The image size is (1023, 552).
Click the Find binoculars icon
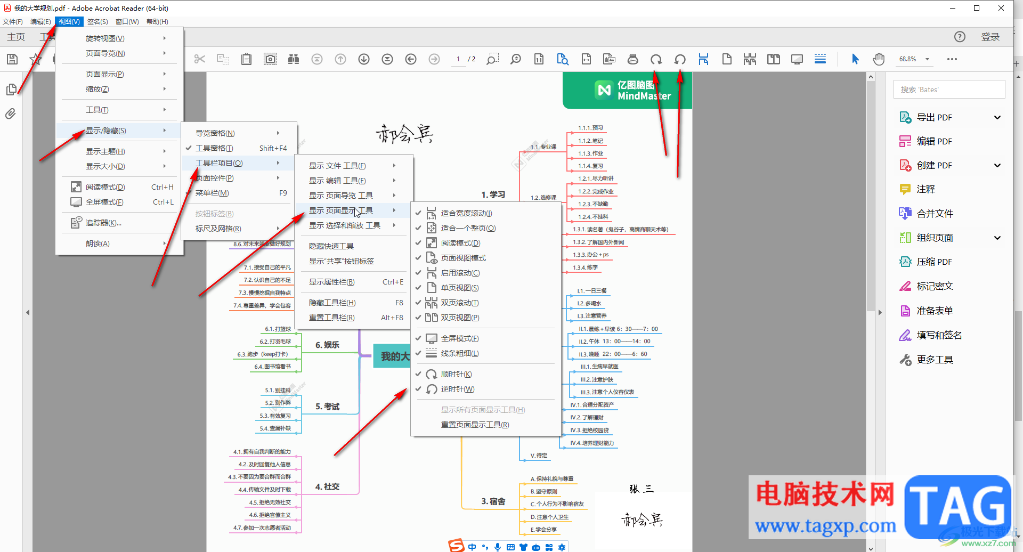point(294,59)
